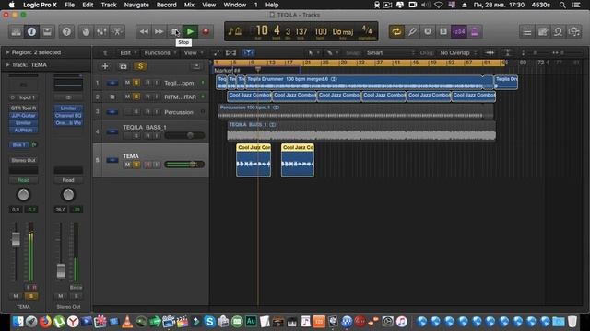Screen dimensions: 590x331
Task: Toggle the purple Count-in 1234 button
Action: coord(459,32)
